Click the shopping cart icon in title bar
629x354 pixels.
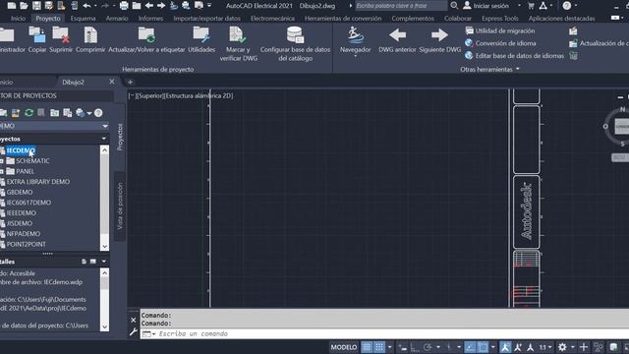(531, 6)
